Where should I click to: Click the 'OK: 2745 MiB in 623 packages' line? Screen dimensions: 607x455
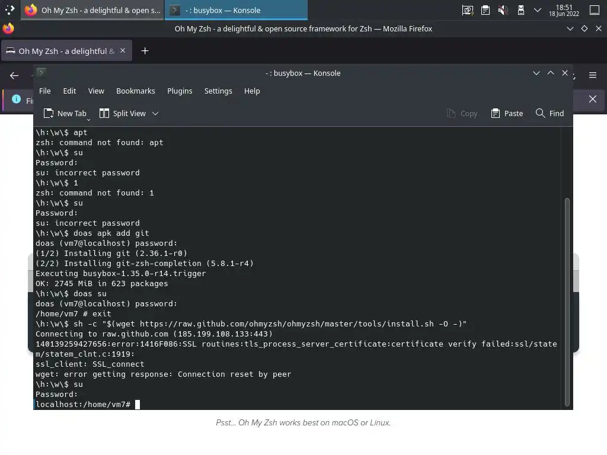pyautogui.click(x=101, y=284)
